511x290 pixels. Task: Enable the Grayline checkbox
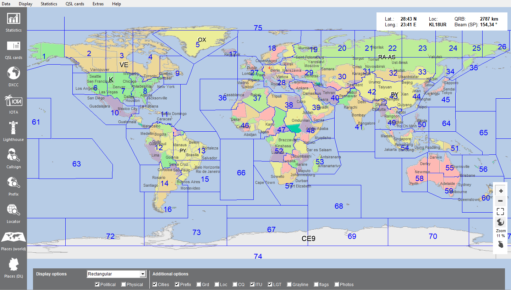pyautogui.click(x=289, y=284)
